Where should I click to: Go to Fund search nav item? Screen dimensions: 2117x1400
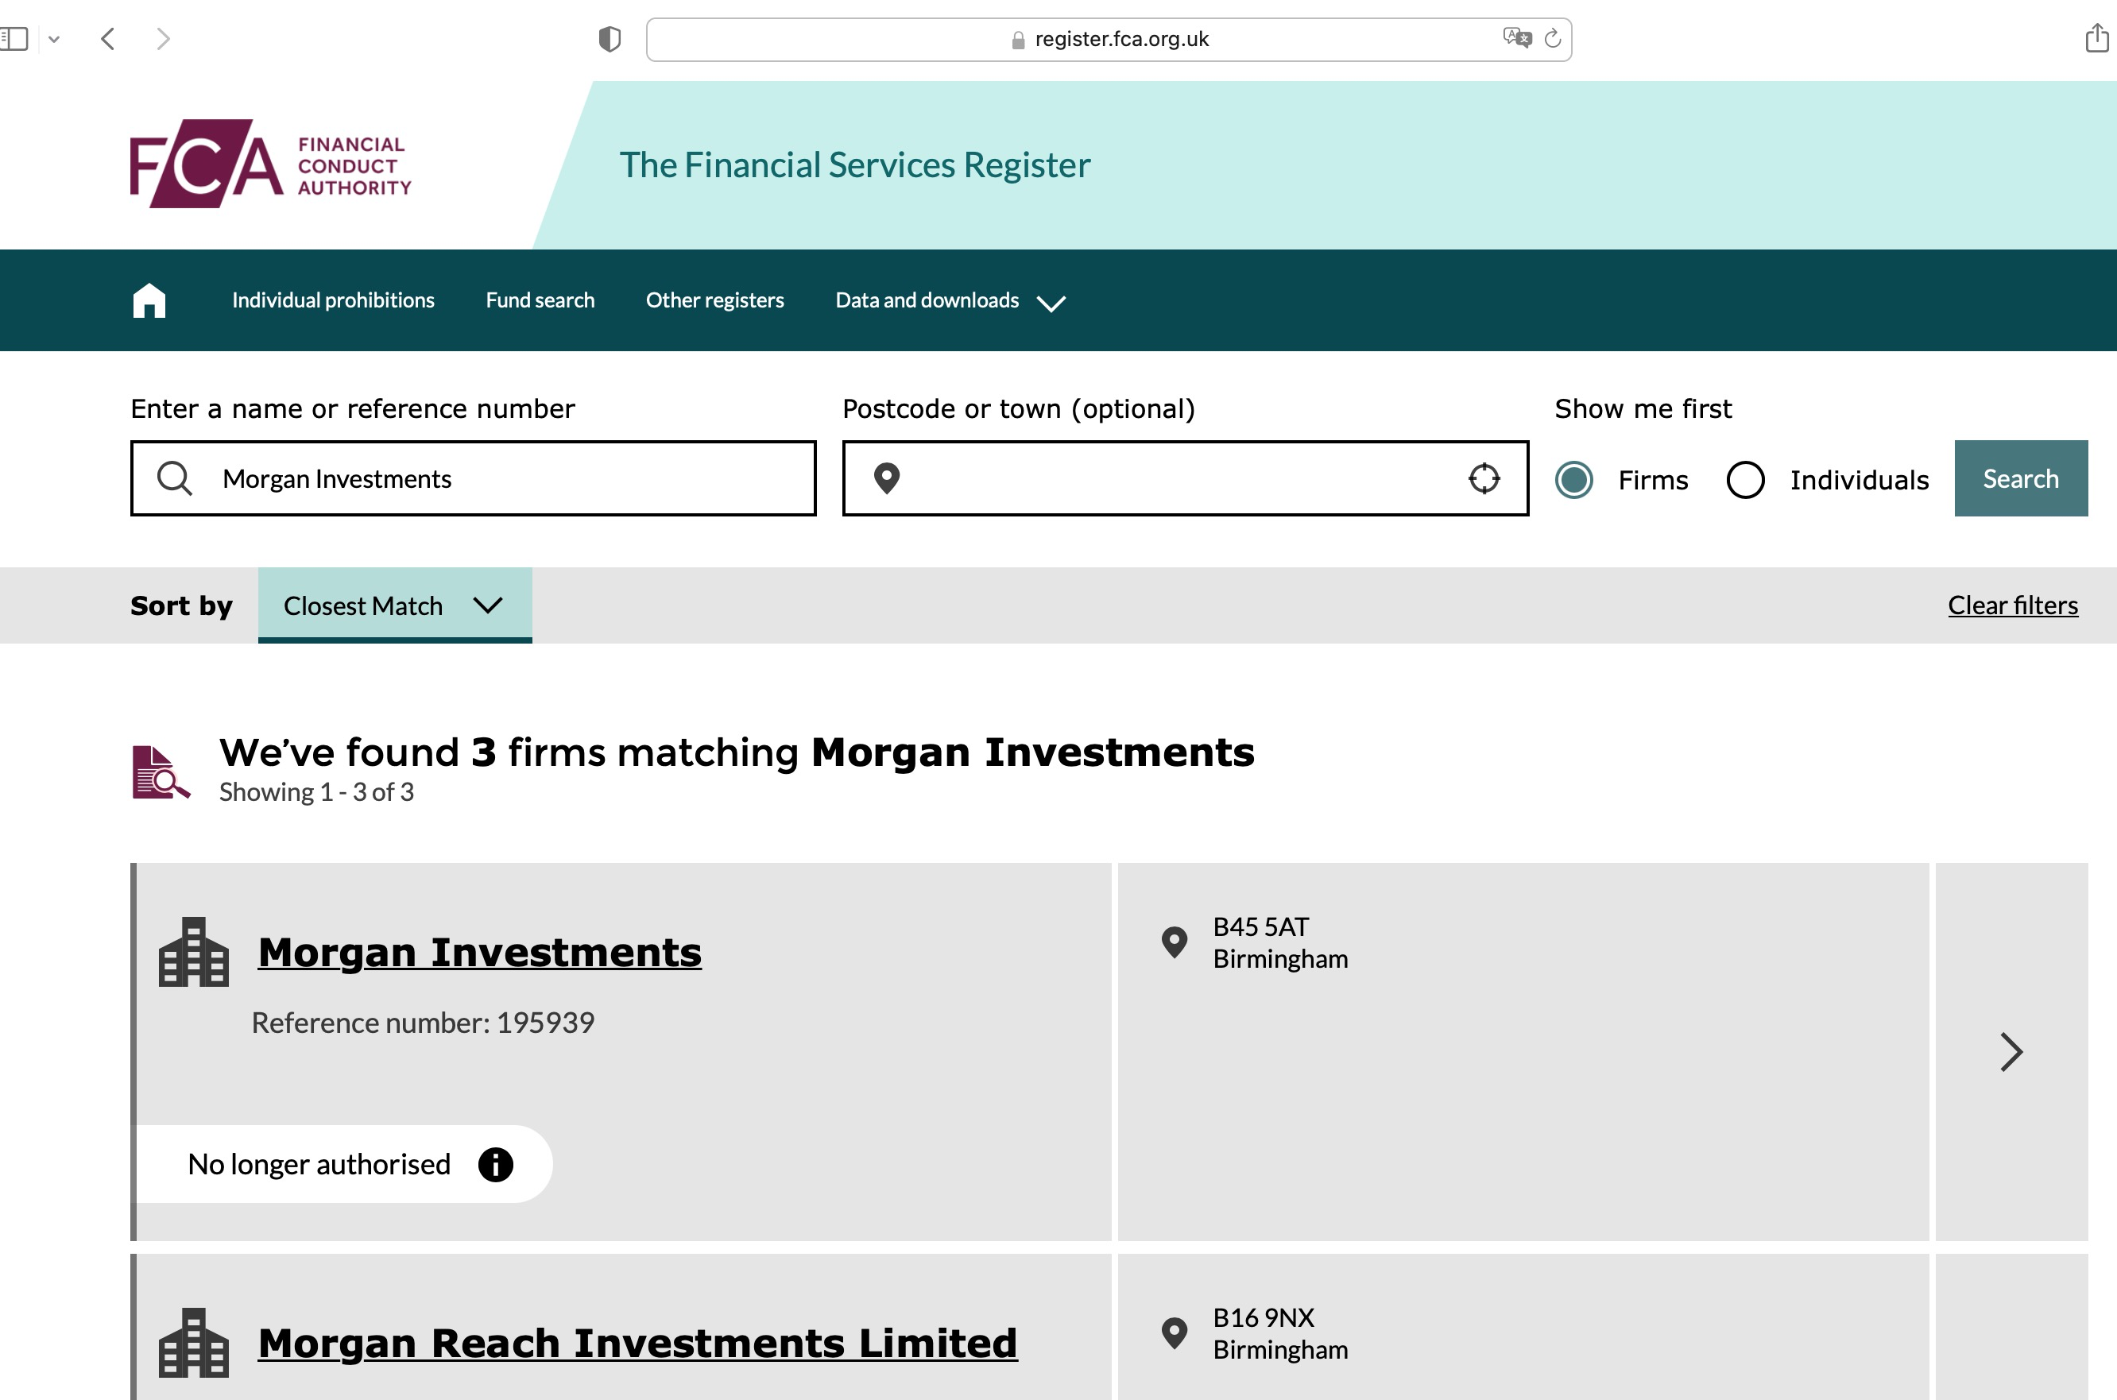[540, 300]
